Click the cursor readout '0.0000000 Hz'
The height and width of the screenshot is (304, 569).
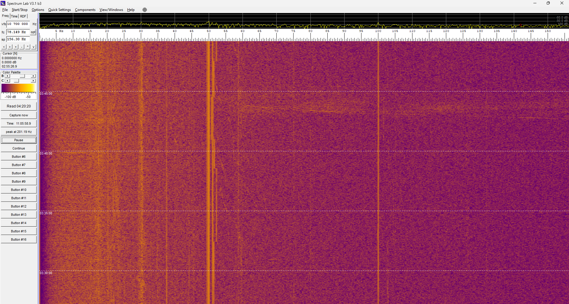(x=12, y=58)
